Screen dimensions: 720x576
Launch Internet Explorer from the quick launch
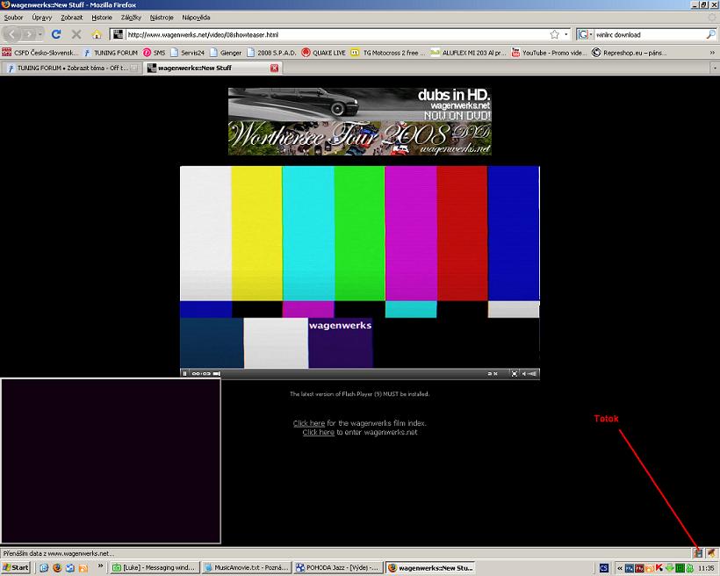44,568
